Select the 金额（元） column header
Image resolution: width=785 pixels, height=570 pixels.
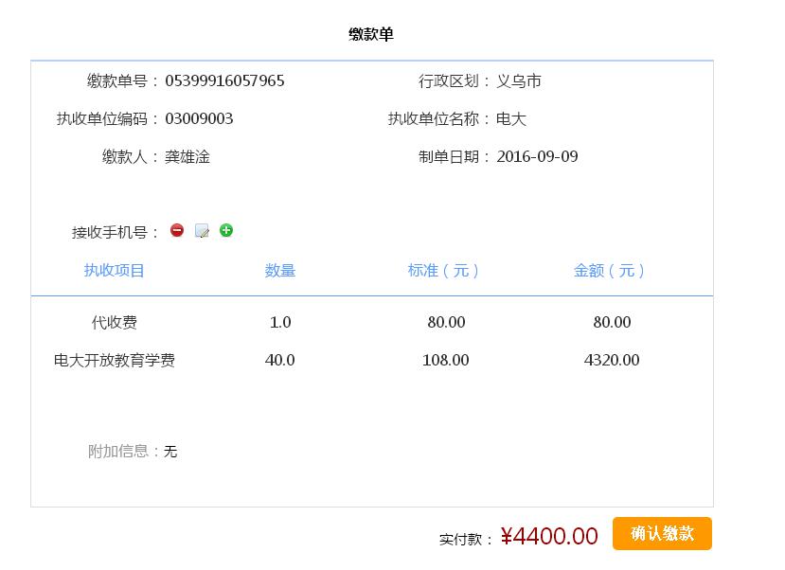pos(611,271)
